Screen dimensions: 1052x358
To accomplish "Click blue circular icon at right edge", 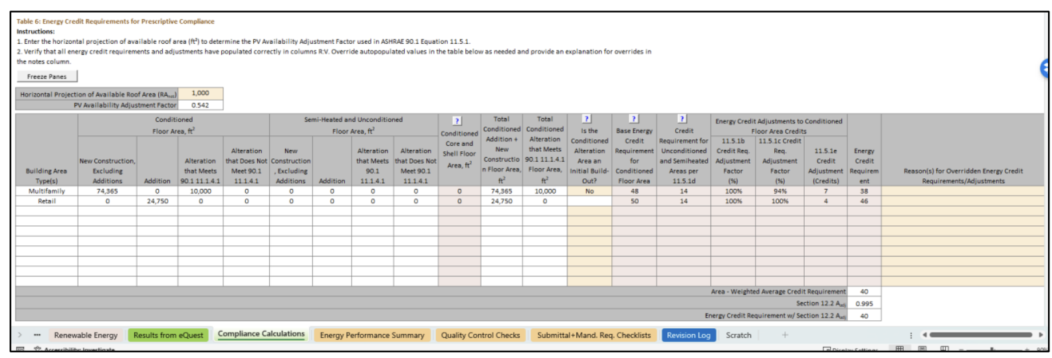I will (1045, 68).
